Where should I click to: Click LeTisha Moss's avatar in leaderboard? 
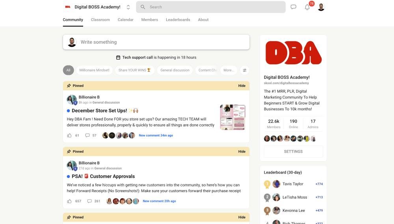point(277,197)
